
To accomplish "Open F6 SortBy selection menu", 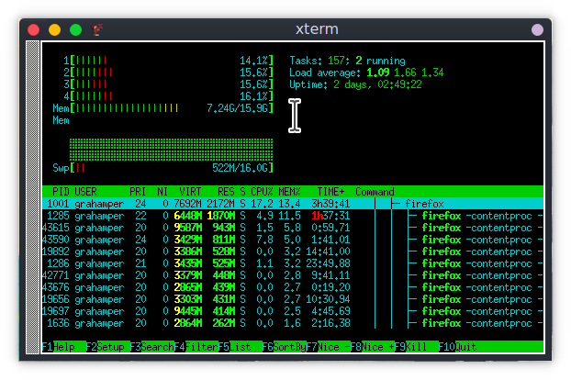I will click(283, 347).
